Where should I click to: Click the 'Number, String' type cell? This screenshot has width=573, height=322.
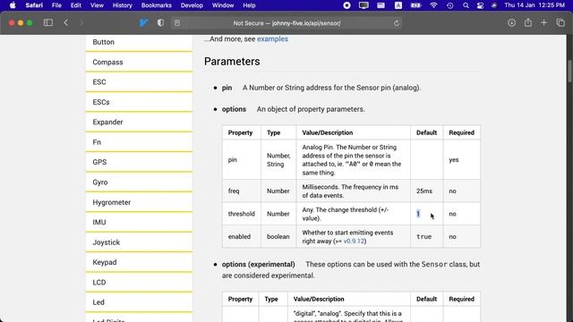tap(278, 160)
